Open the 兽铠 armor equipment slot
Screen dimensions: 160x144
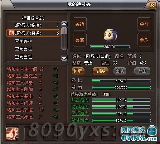80,24
